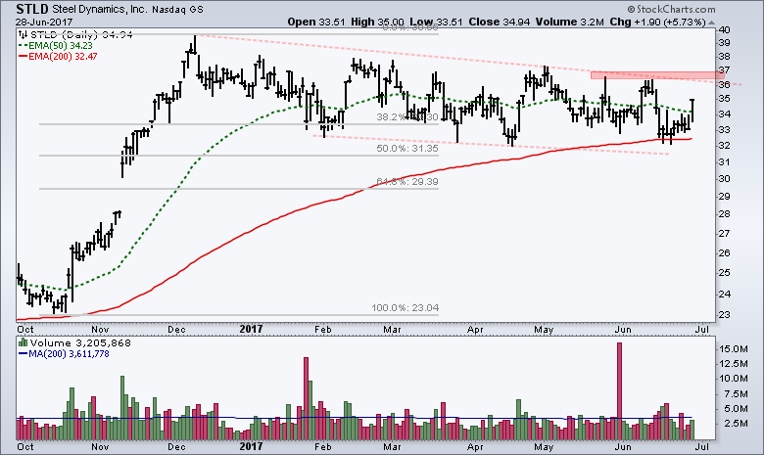Click the 100.0%: 23.04 Fibonacci label
Image resolution: width=764 pixels, height=455 pixels.
point(405,308)
